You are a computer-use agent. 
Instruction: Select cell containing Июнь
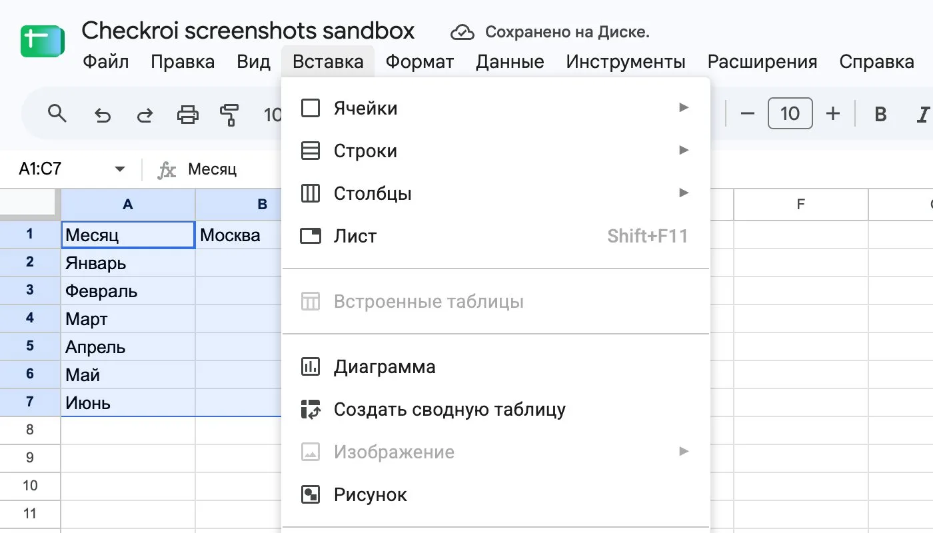tap(128, 402)
